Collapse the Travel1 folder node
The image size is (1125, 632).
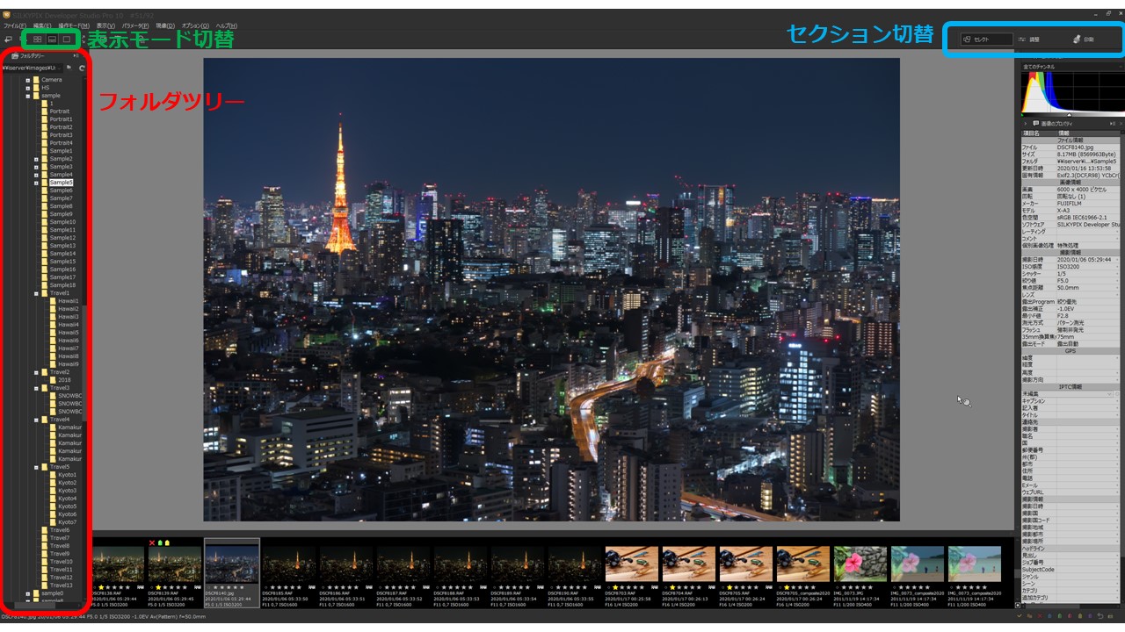pyautogui.click(x=36, y=293)
